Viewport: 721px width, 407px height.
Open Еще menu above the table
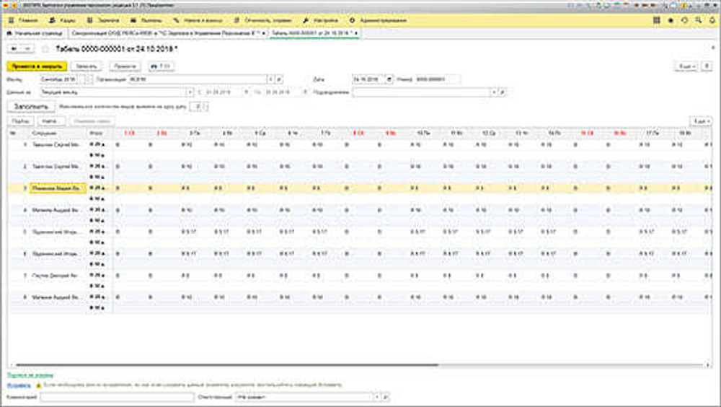(702, 121)
